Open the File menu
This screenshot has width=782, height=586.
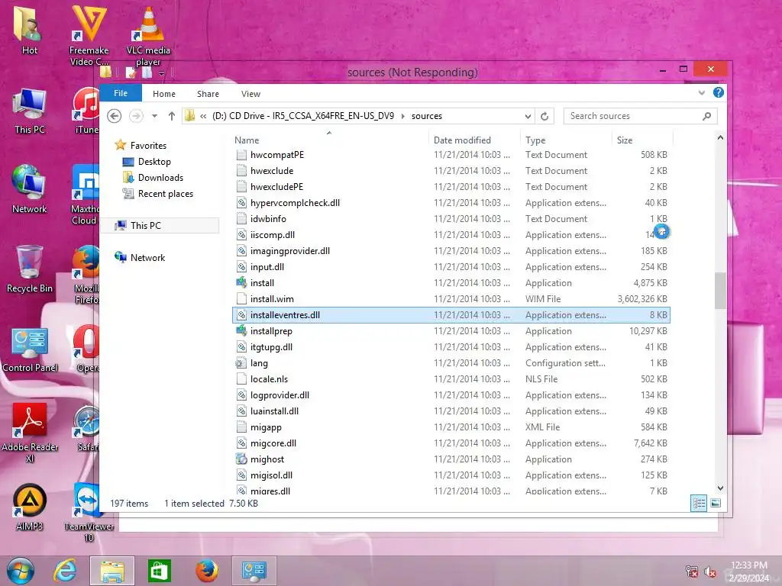pos(121,93)
